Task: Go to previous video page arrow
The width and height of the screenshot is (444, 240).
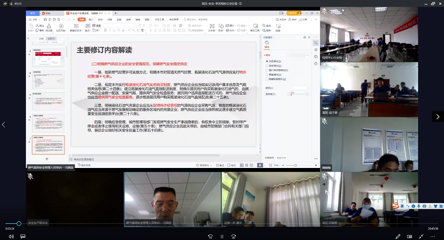Action: pos(4,125)
